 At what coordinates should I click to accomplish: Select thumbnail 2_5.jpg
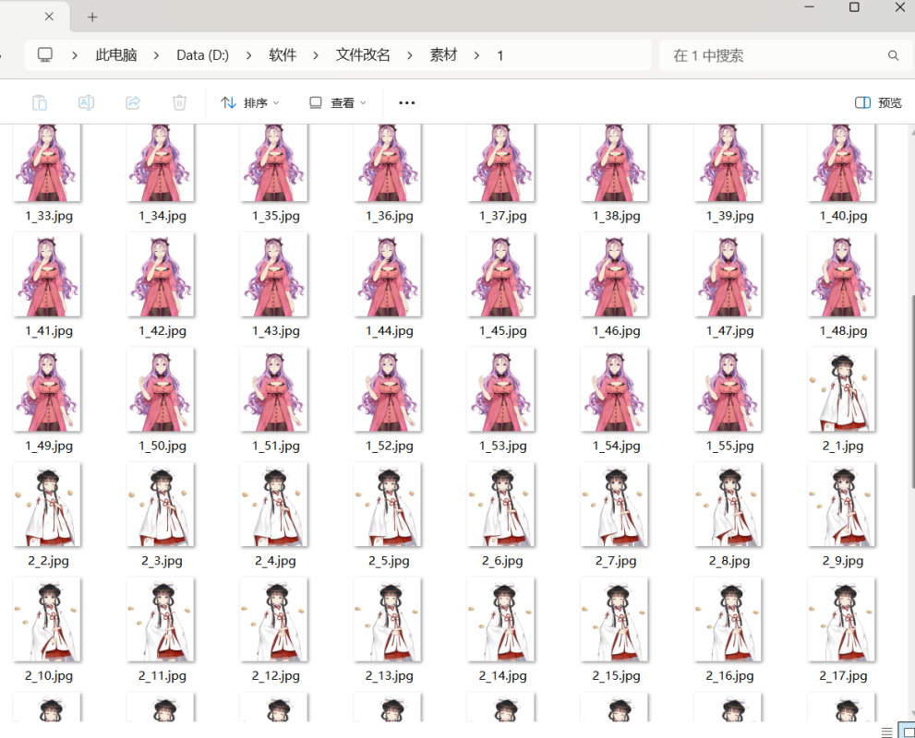click(388, 505)
